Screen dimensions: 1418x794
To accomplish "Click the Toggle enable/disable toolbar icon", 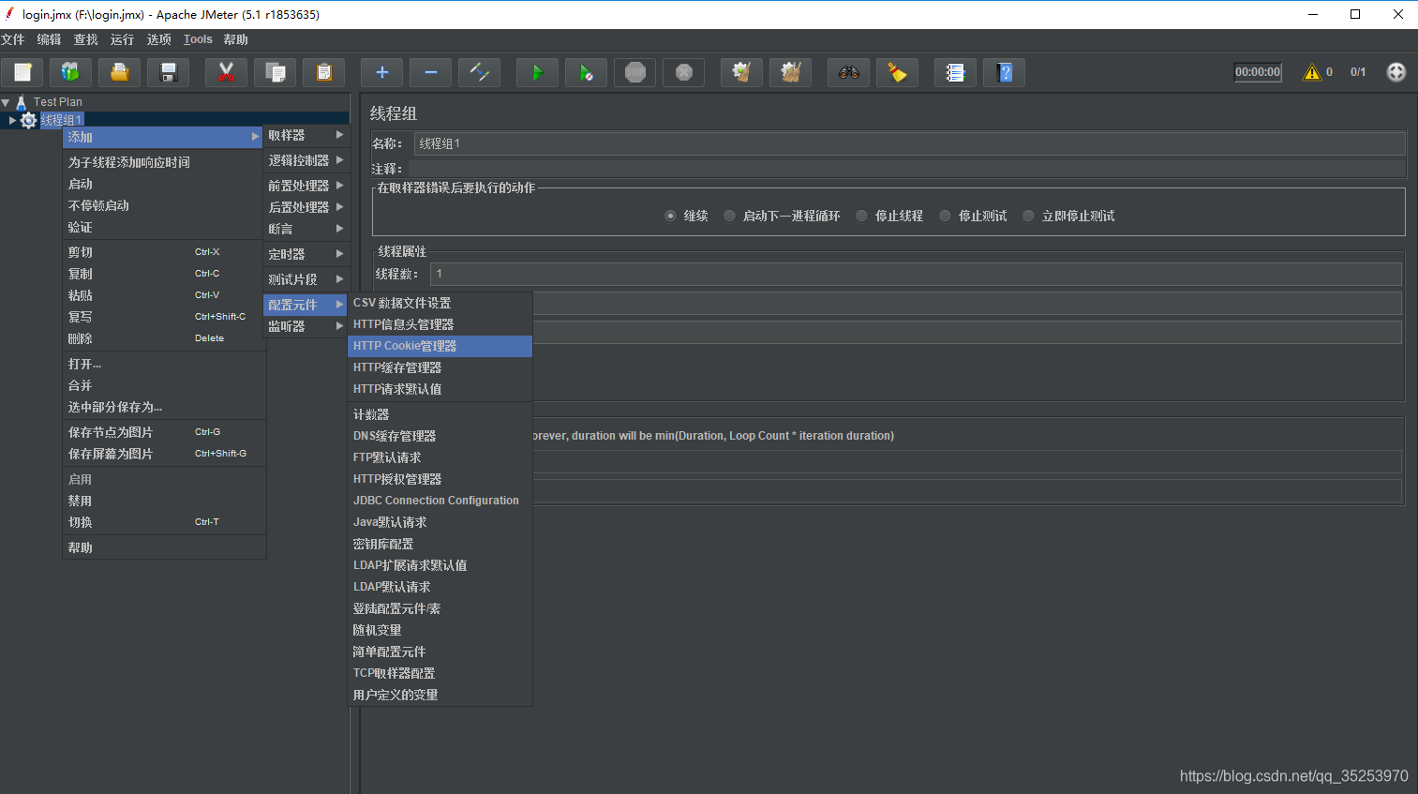I will click(x=479, y=72).
